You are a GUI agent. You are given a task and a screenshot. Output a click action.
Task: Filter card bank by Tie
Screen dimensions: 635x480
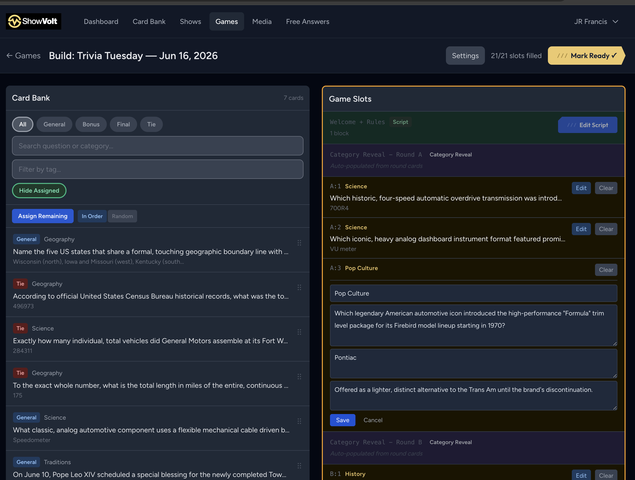pos(151,124)
